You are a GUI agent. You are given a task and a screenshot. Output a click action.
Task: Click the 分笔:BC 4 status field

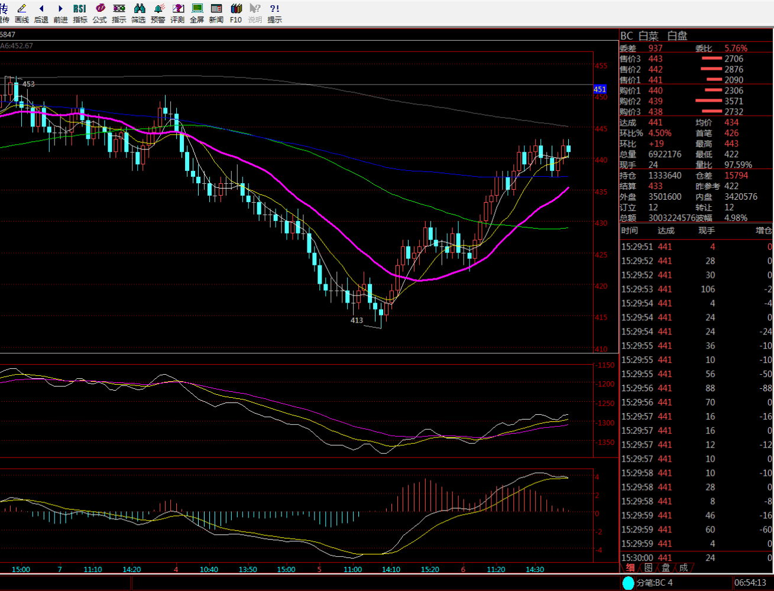(x=655, y=583)
